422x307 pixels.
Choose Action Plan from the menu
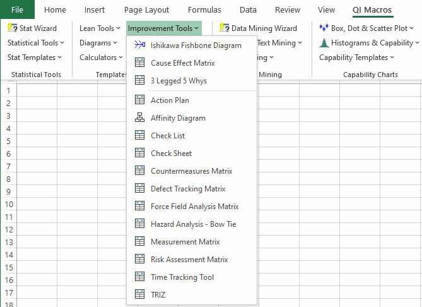tap(192, 100)
